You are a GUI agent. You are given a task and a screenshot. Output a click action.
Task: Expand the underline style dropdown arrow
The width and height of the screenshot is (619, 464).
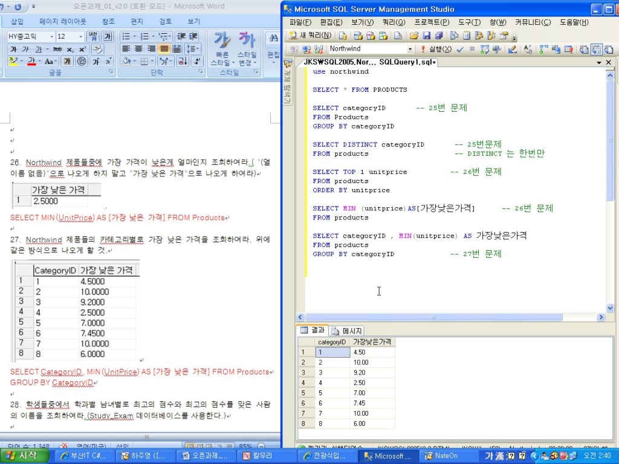tap(47, 50)
